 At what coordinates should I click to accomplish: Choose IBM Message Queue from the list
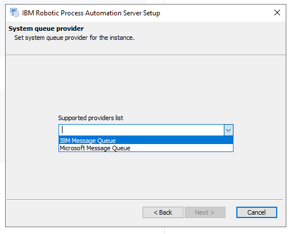coord(146,141)
